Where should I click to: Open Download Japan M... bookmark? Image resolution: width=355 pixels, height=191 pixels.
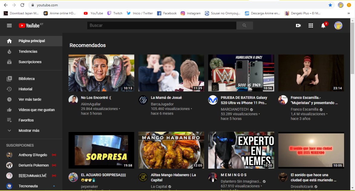[x=21, y=13]
